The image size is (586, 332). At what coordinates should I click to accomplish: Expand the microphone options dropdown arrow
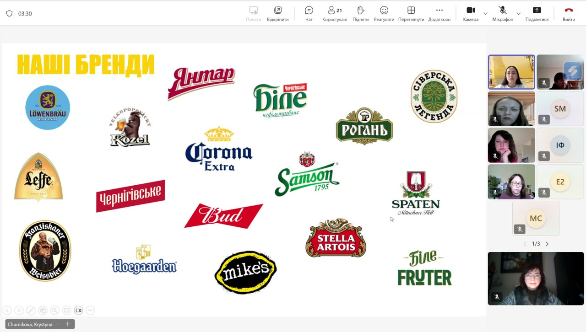518,14
